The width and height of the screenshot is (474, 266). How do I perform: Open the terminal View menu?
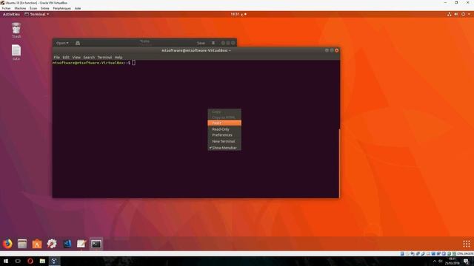[76, 58]
